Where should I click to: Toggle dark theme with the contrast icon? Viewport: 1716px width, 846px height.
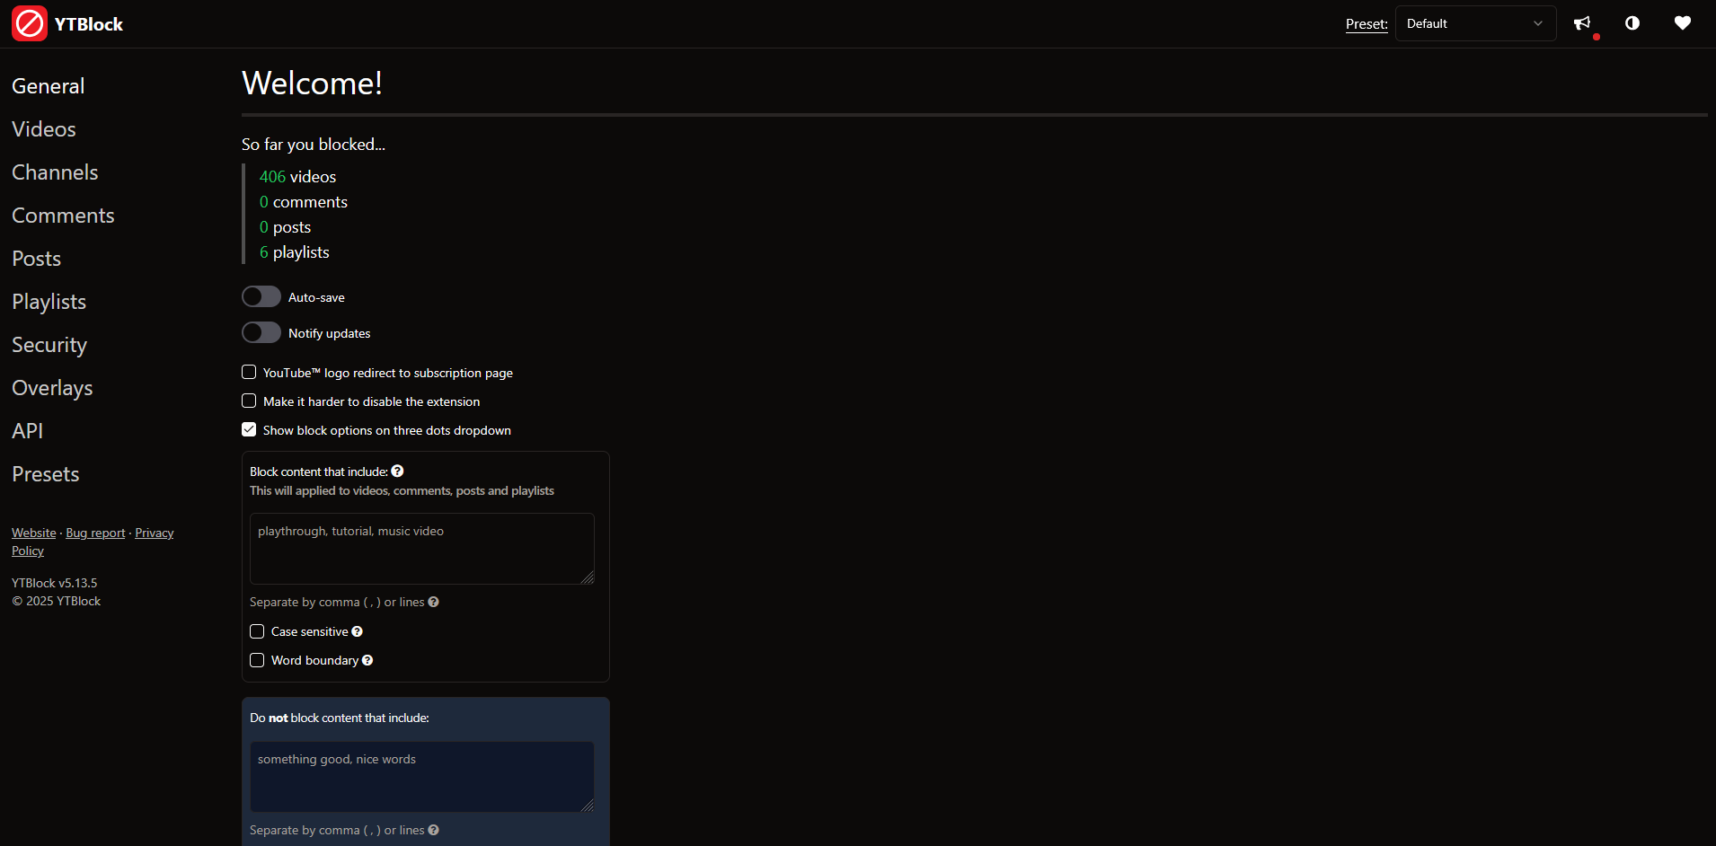(x=1632, y=23)
